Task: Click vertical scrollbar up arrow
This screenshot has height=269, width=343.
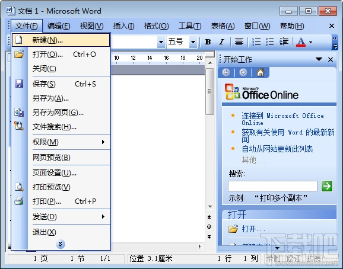Action: (x=210, y=63)
